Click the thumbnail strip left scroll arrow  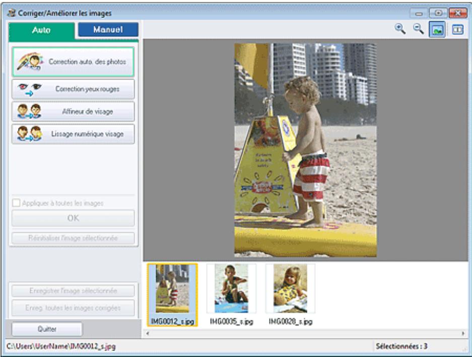148,333
